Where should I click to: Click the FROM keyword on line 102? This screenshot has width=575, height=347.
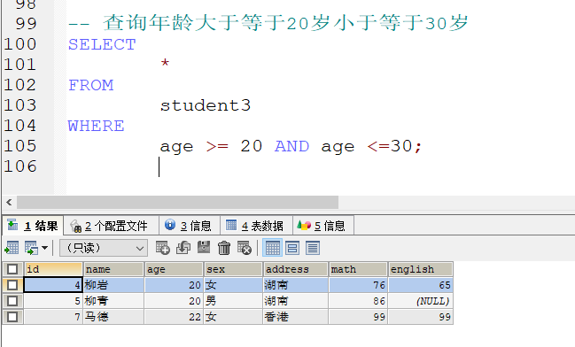(91, 85)
